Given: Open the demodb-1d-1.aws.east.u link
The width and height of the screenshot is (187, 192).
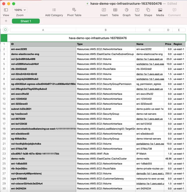Looking at the screenshot, I should pos(150,174).
